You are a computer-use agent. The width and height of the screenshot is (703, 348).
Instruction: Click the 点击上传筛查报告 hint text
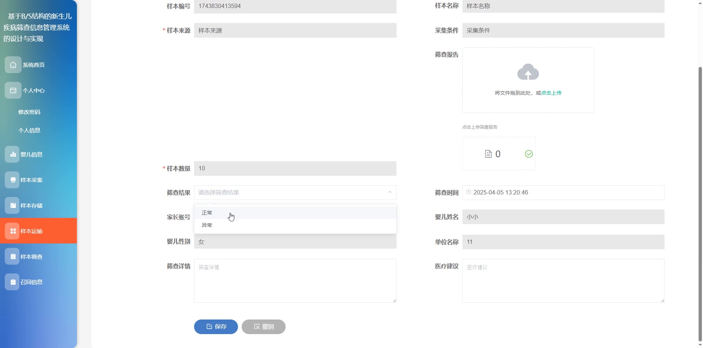coord(480,127)
